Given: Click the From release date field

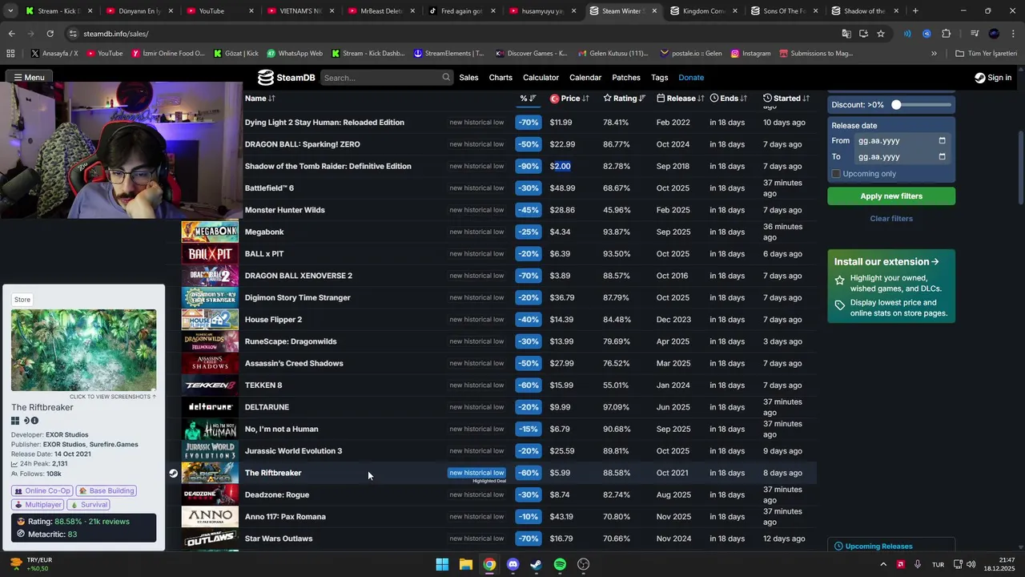Looking at the screenshot, I should [x=903, y=140].
